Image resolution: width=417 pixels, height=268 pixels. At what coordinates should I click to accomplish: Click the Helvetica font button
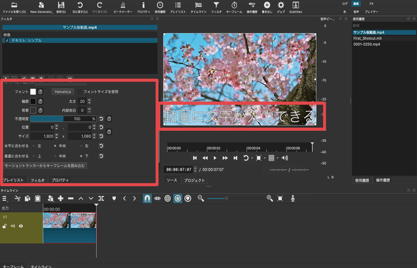click(63, 92)
